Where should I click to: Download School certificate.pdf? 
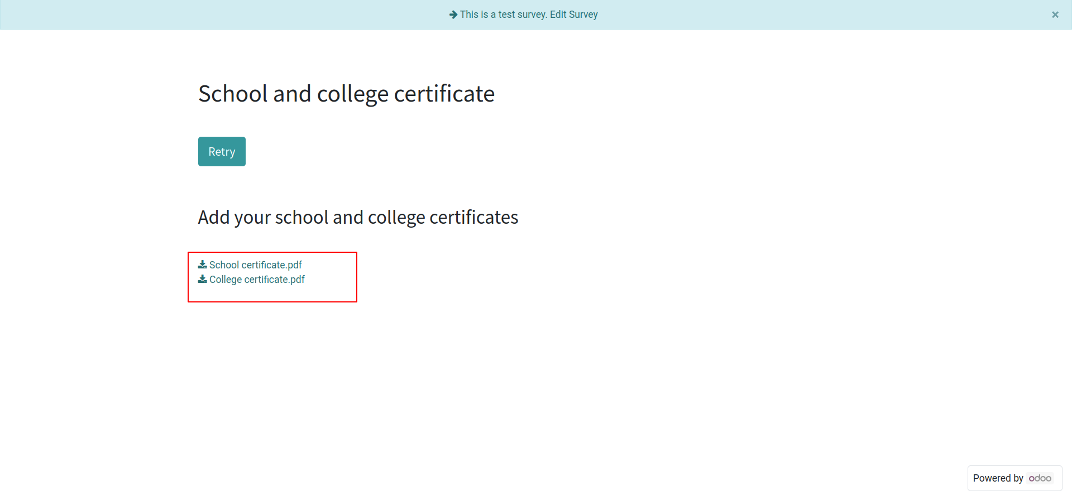pos(256,265)
